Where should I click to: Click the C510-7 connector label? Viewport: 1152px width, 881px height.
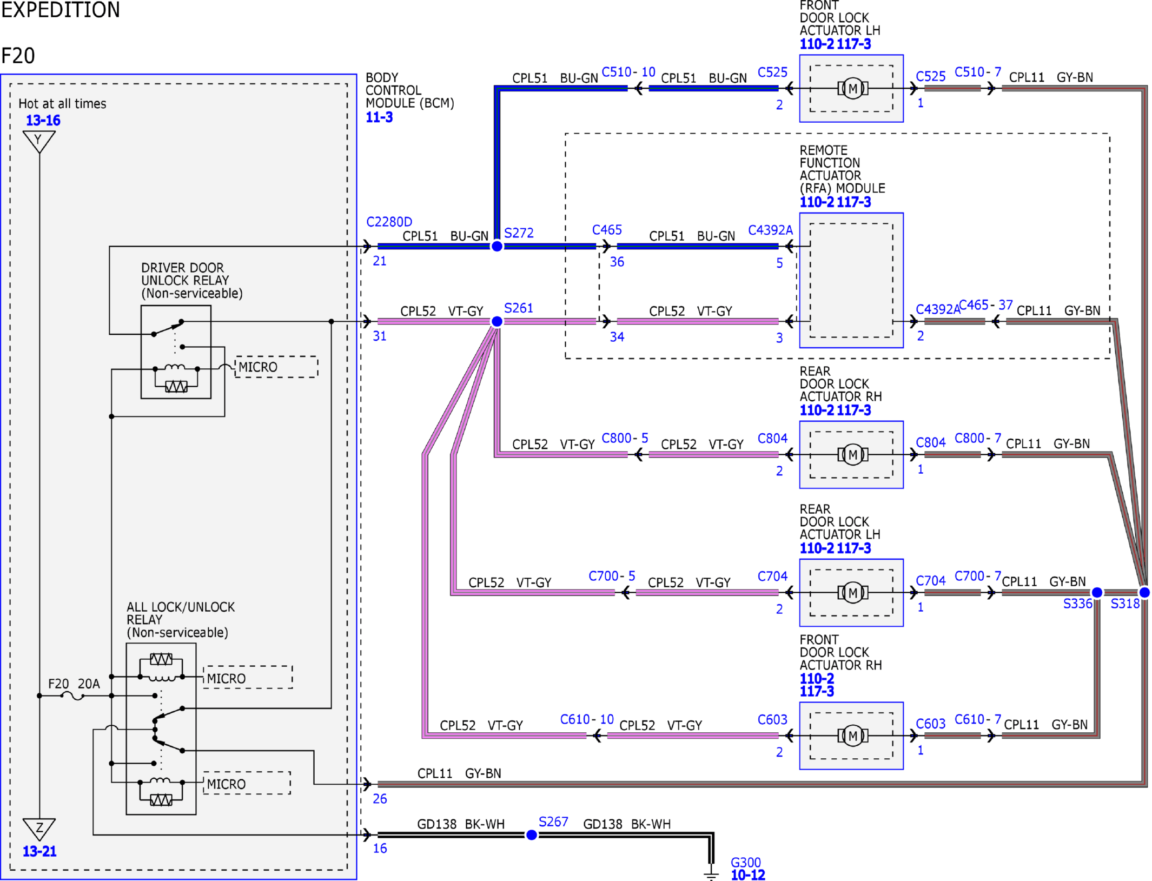point(978,72)
